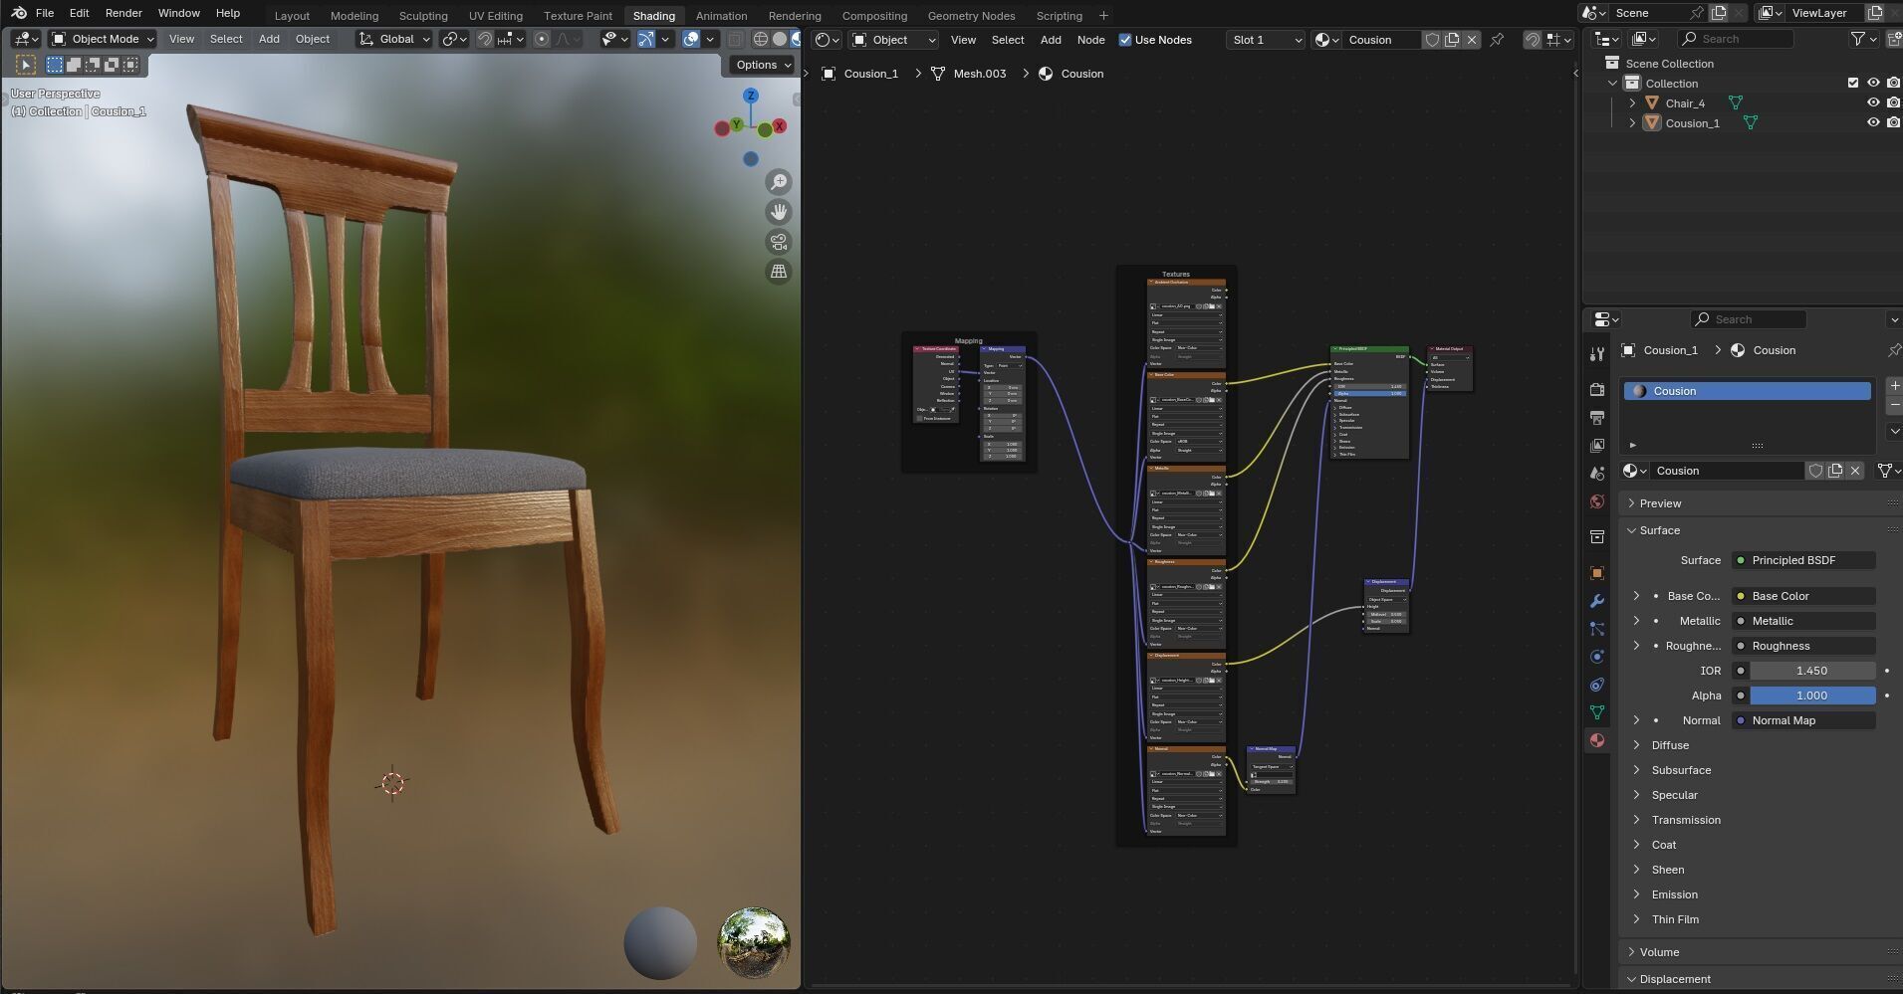Hide Cousion_1 in viewport with eye icon
The image size is (1903, 994).
(x=1873, y=122)
